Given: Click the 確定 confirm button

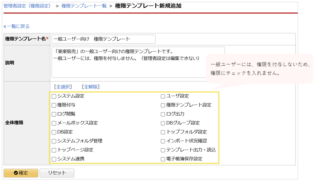Looking at the screenshot, I should pyautogui.click(x=21, y=173).
